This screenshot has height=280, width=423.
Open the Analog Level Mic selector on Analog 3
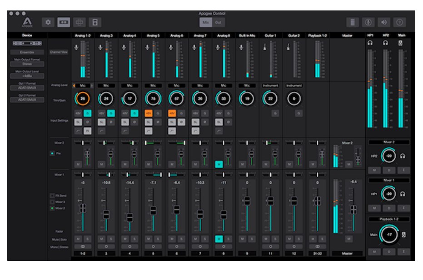106,85
